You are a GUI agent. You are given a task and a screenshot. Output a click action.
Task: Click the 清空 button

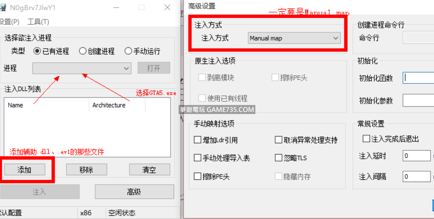(x=149, y=169)
